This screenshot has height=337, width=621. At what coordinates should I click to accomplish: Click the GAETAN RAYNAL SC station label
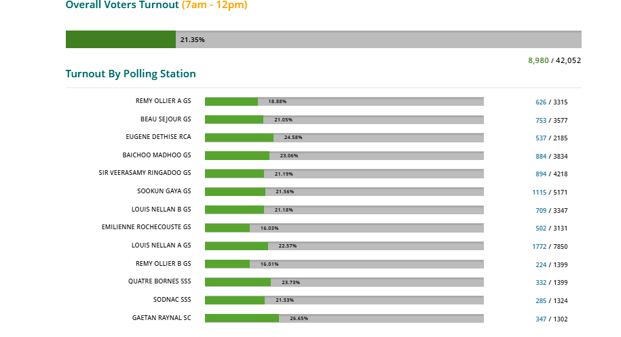point(162,317)
